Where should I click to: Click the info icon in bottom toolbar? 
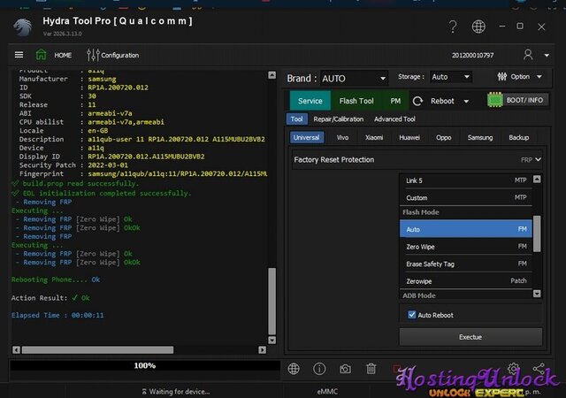(319, 368)
